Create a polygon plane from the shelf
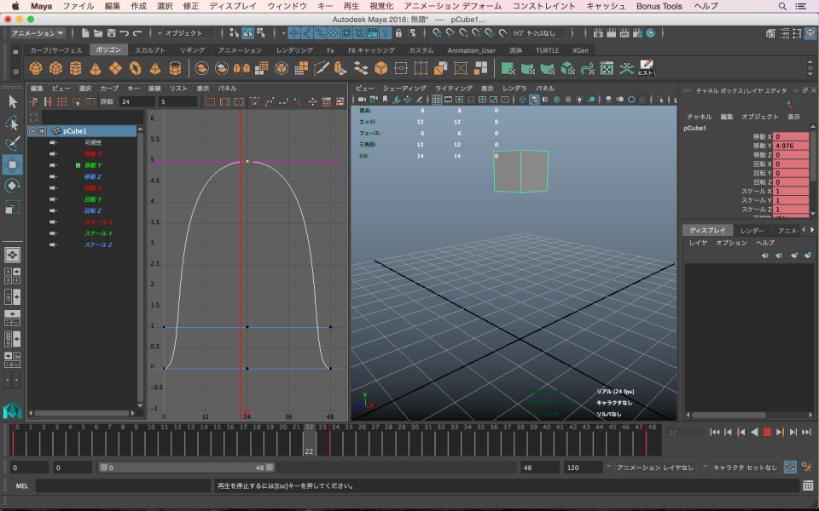Image resolution: width=819 pixels, height=511 pixels. pos(115,68)
